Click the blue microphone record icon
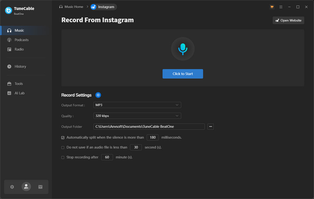 (183, 49)
